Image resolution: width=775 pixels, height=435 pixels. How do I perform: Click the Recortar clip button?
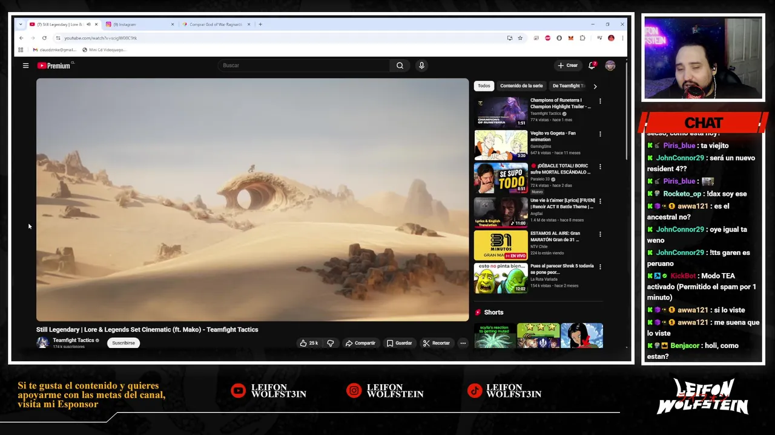tap(437, 343)
